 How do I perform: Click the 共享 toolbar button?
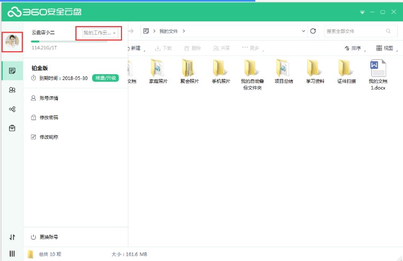[221, 48]
